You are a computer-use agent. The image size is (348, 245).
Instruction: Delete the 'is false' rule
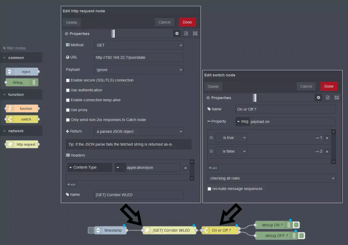point(327,151)
